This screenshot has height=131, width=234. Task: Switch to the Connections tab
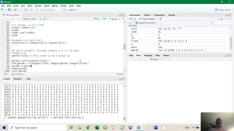click(x=159, y=15)
